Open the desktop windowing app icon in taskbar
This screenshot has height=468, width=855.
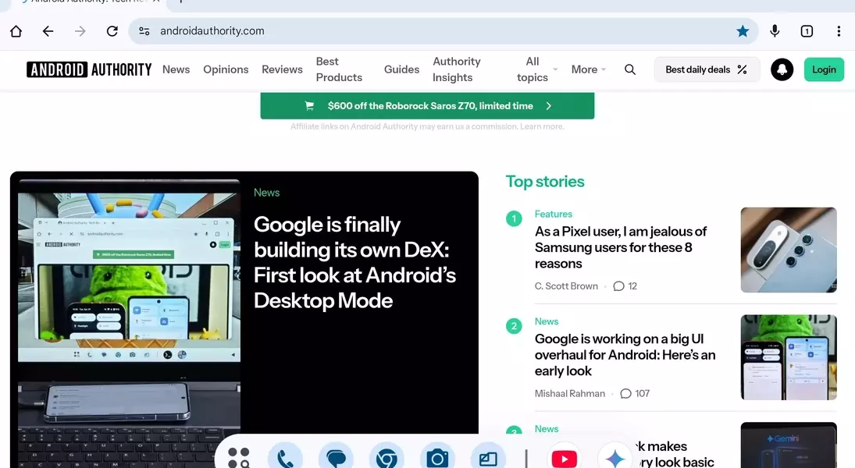pyautogui.click(x=488, y=458)
